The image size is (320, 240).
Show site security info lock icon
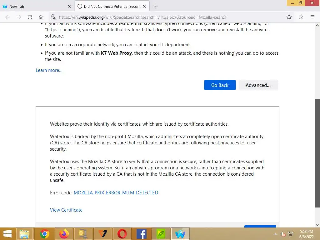pyautogui.click(x=53, y=17)
